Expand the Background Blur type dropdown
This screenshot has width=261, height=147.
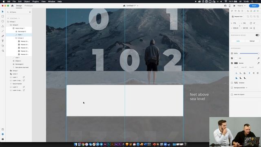tap(246, 88)
